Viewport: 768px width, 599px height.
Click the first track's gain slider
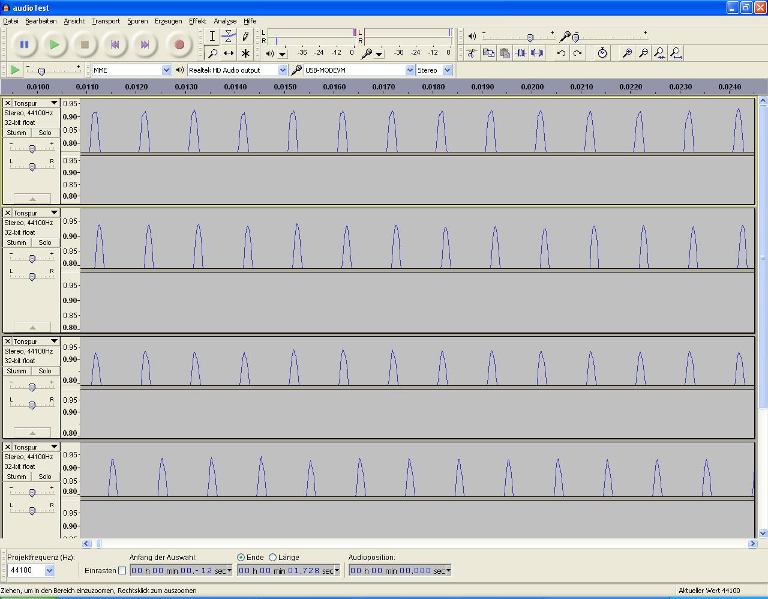click(32, 149)
